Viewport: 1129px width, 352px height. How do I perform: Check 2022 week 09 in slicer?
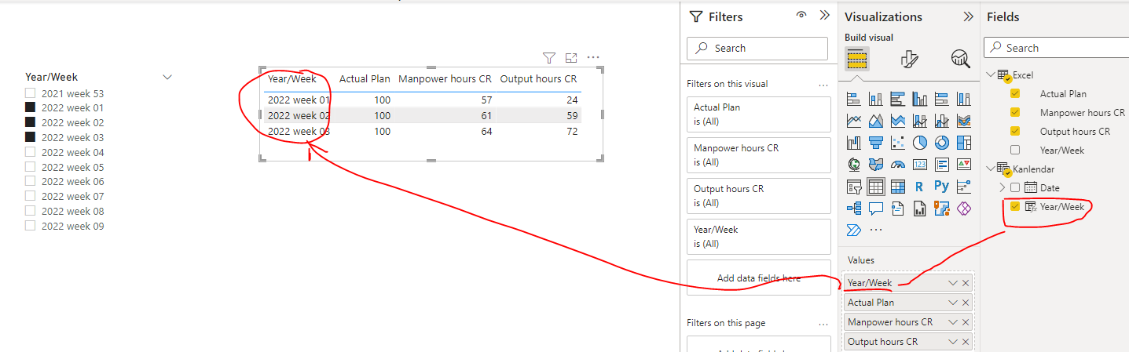31,226
